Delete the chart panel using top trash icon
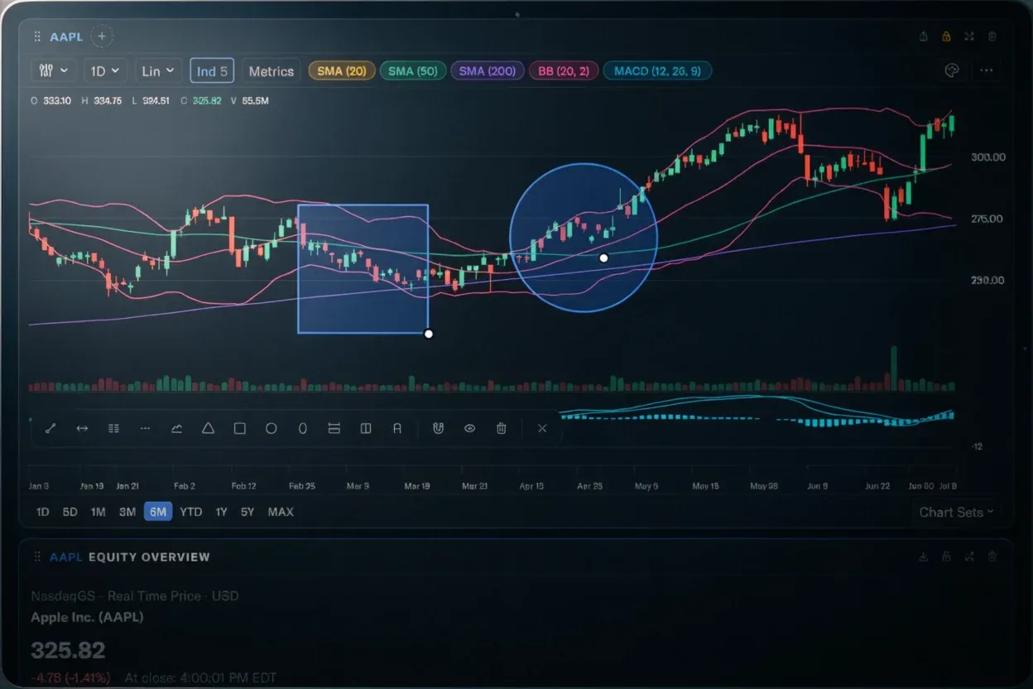This screenshot has height=689, width=1033. click(x=992, y=36)
